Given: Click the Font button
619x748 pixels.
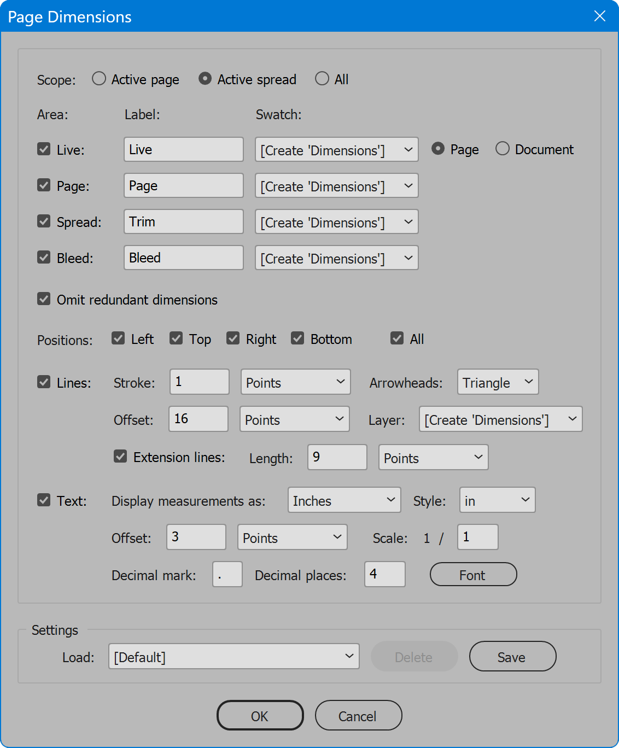Looking at the screenshot, I should (x=474, y=574).
